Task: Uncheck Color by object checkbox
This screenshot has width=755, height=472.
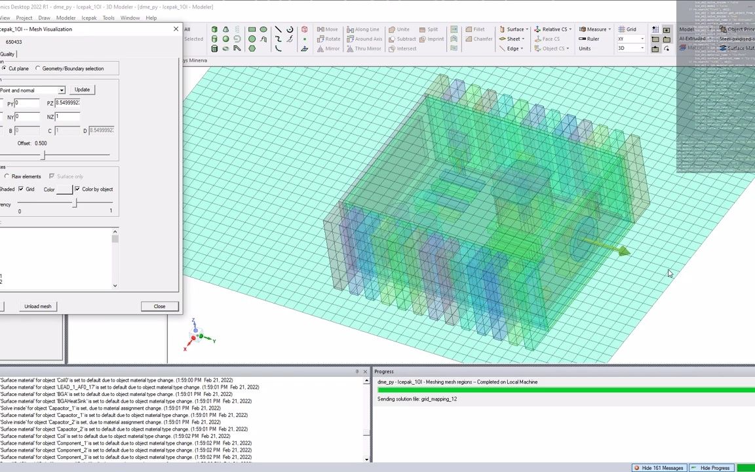Action: (x=77, y=189)
